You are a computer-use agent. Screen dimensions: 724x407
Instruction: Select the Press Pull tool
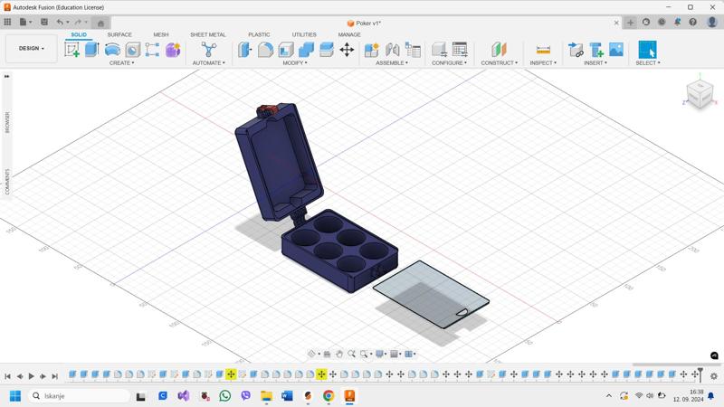[x=245, y=50]
